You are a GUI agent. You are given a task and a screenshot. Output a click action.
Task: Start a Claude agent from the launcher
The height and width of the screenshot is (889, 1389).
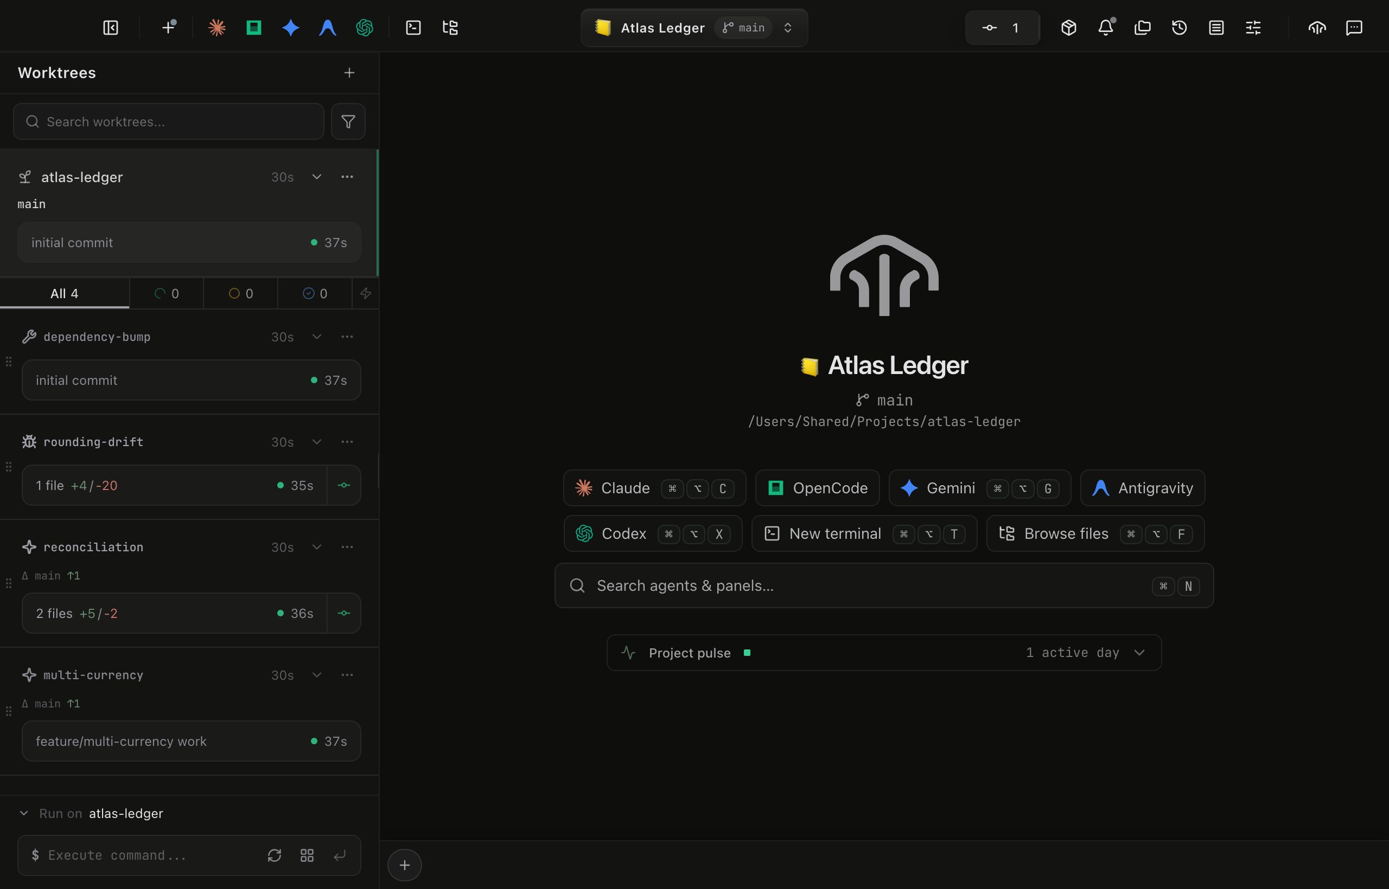coord(655,488)
